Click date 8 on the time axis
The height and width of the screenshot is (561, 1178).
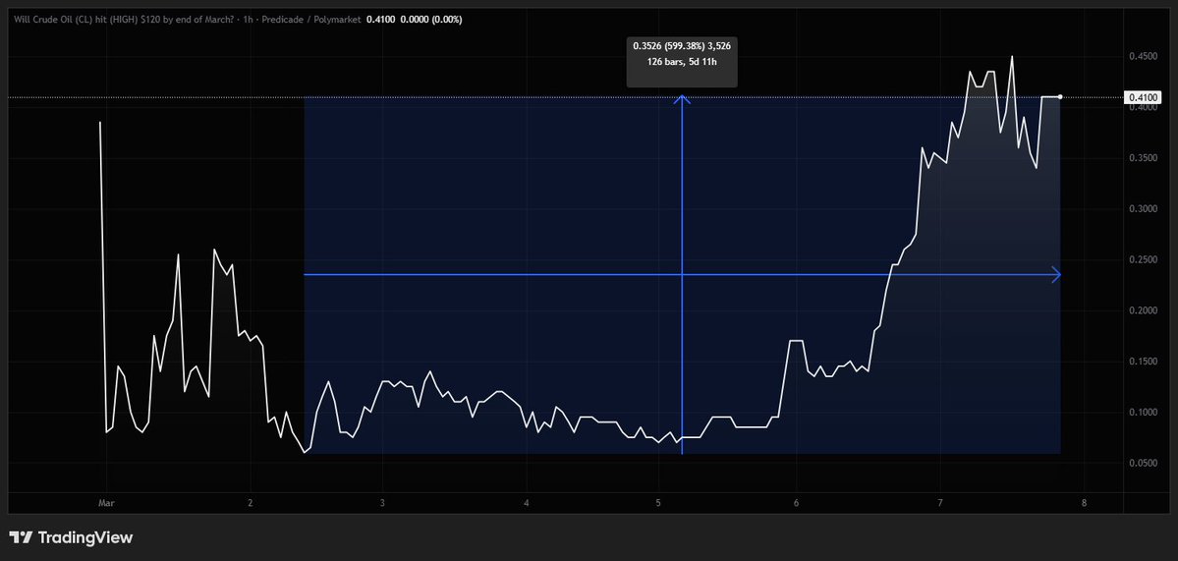[1084, 503]
